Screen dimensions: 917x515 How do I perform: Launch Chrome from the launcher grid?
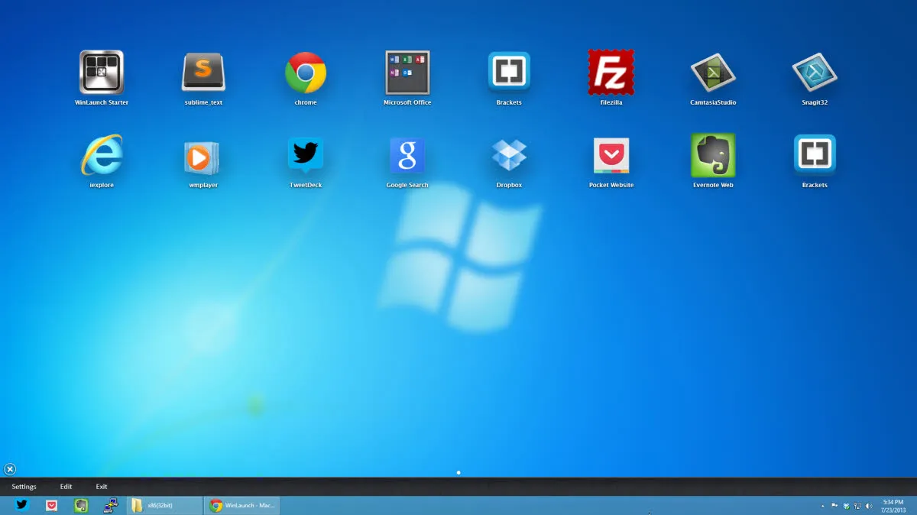[305, 73]
